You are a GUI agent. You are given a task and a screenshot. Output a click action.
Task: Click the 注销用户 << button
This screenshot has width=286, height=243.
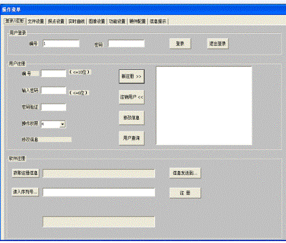click(132, 97)
